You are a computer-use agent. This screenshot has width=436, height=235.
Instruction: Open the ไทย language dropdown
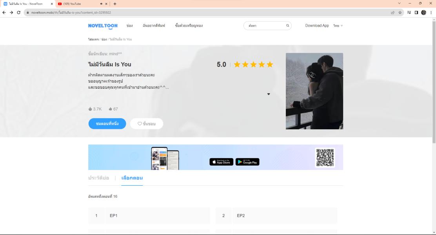[x=338, y=26]
